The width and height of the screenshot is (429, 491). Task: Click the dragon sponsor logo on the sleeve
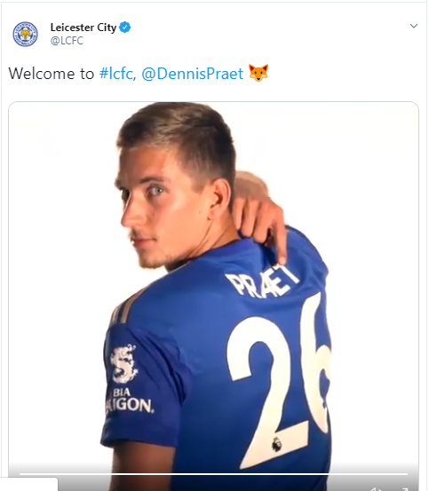click(123, 364)
